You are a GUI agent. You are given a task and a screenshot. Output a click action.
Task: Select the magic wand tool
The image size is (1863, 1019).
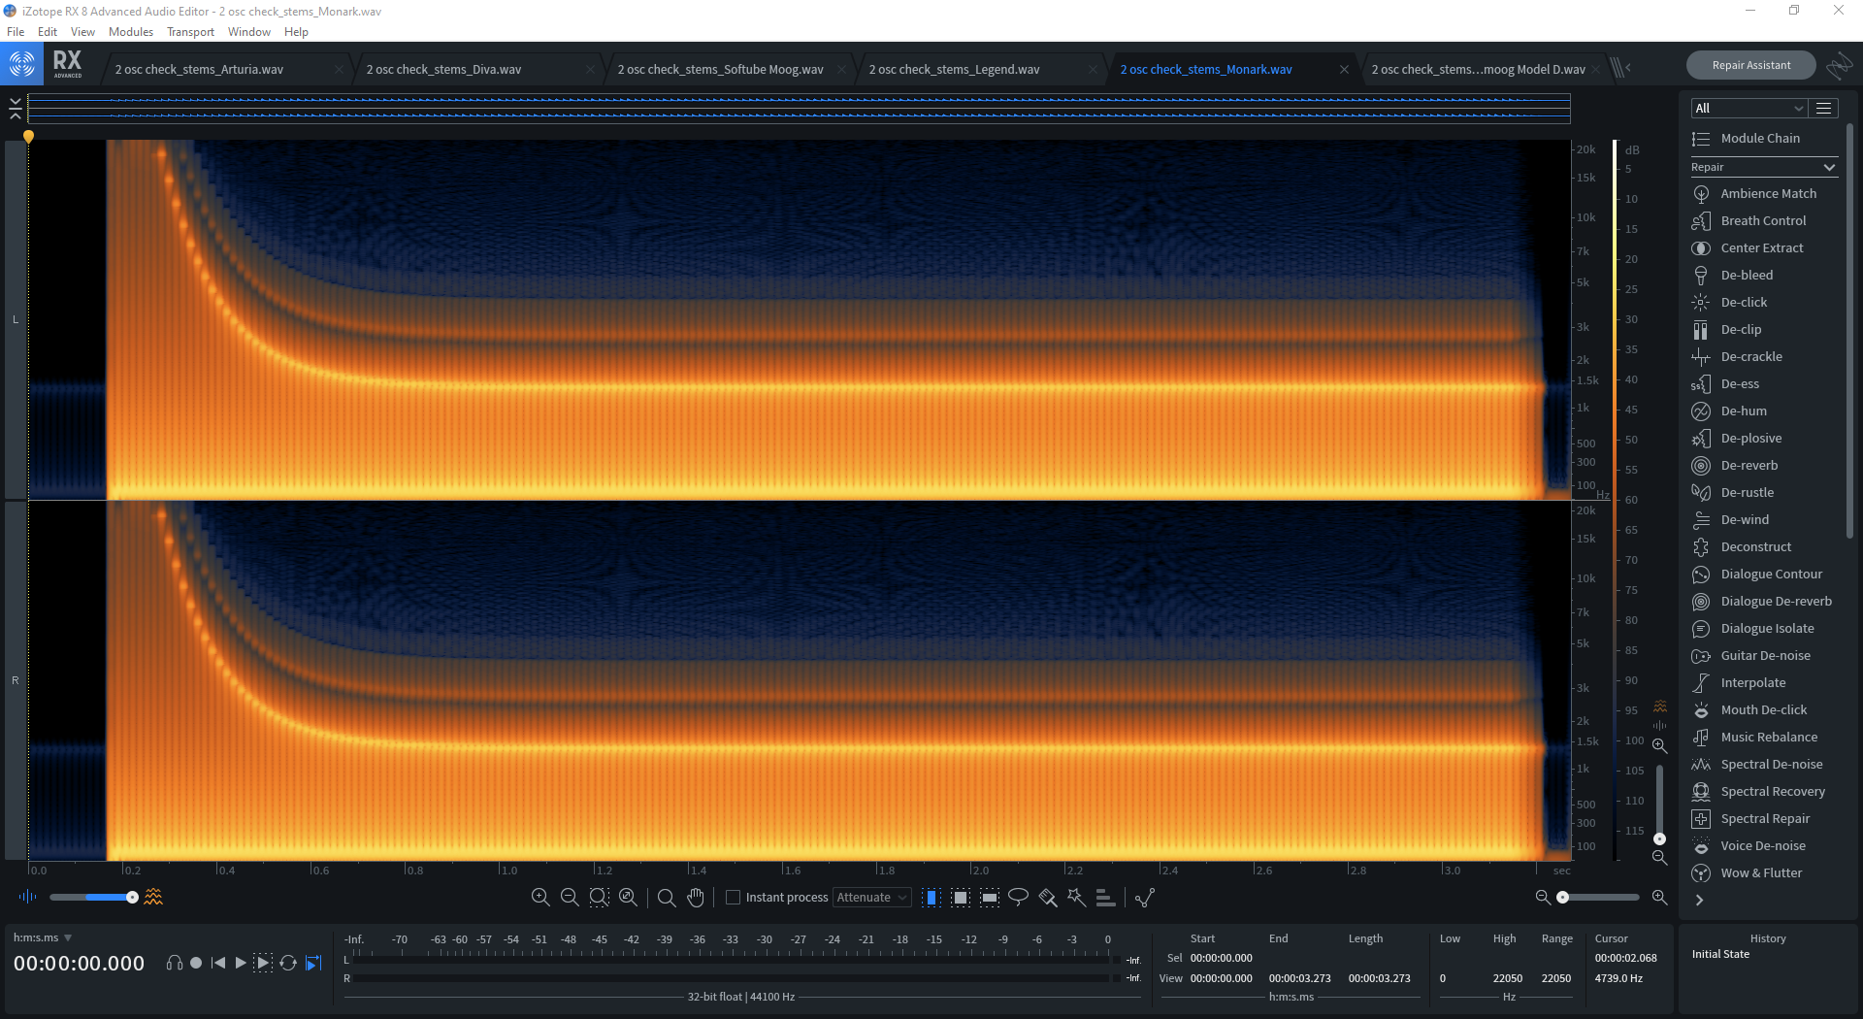[1076, 898]
